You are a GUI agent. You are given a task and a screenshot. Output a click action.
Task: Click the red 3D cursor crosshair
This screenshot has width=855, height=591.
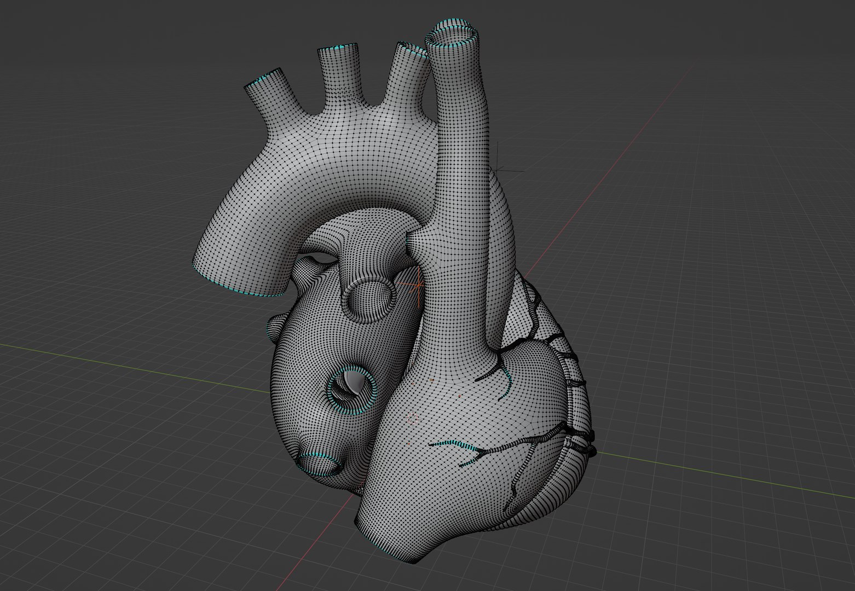[418, 285]
